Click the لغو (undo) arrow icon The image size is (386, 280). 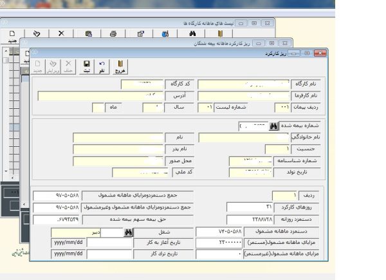click(x=102, y=66)
